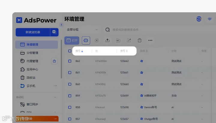Open the 全部分组 group dropdown

point(82,30)
